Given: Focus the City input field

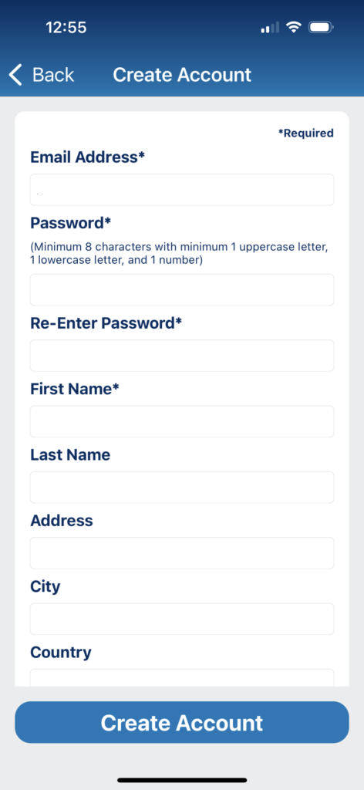Looking at the screenshot, I should [182, 619].
